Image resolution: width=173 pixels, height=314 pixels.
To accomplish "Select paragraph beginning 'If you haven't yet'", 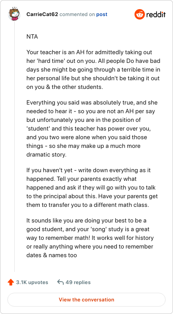I will (92, 188).
